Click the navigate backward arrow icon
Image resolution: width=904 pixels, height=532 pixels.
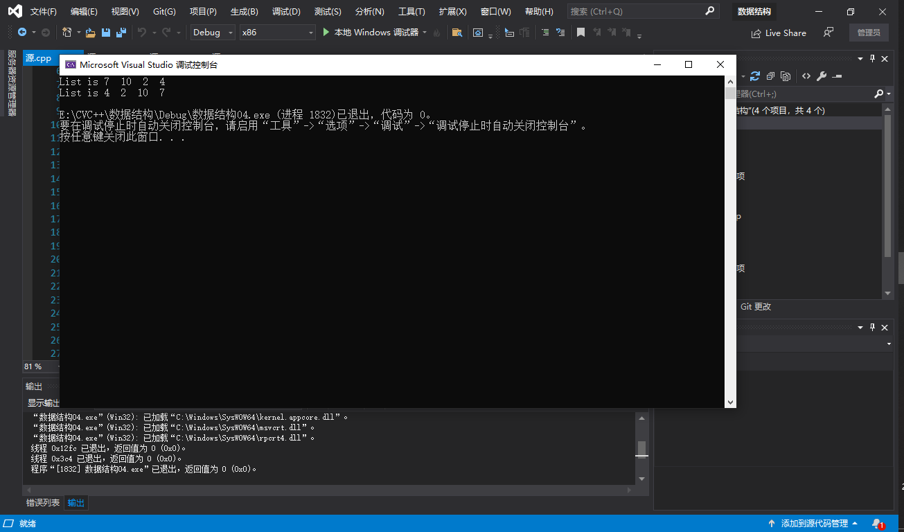(22, 33)
